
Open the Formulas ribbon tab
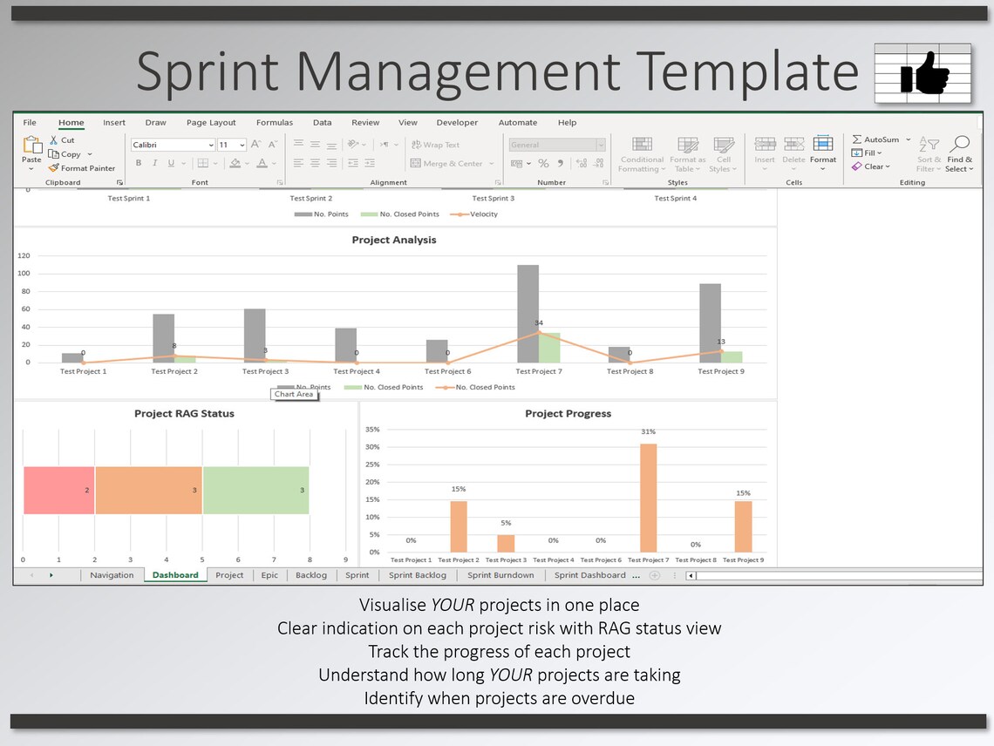pos(275,123)
